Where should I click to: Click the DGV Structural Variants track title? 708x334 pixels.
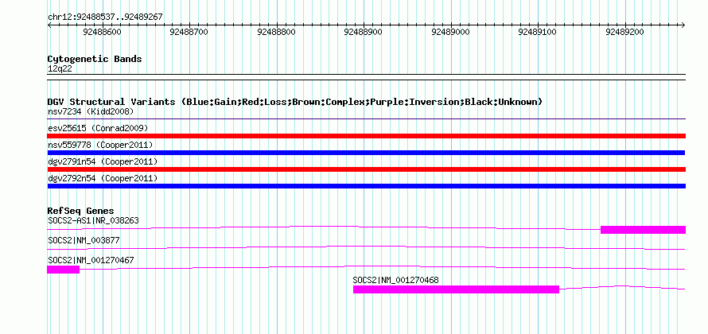tap(295, 102)
